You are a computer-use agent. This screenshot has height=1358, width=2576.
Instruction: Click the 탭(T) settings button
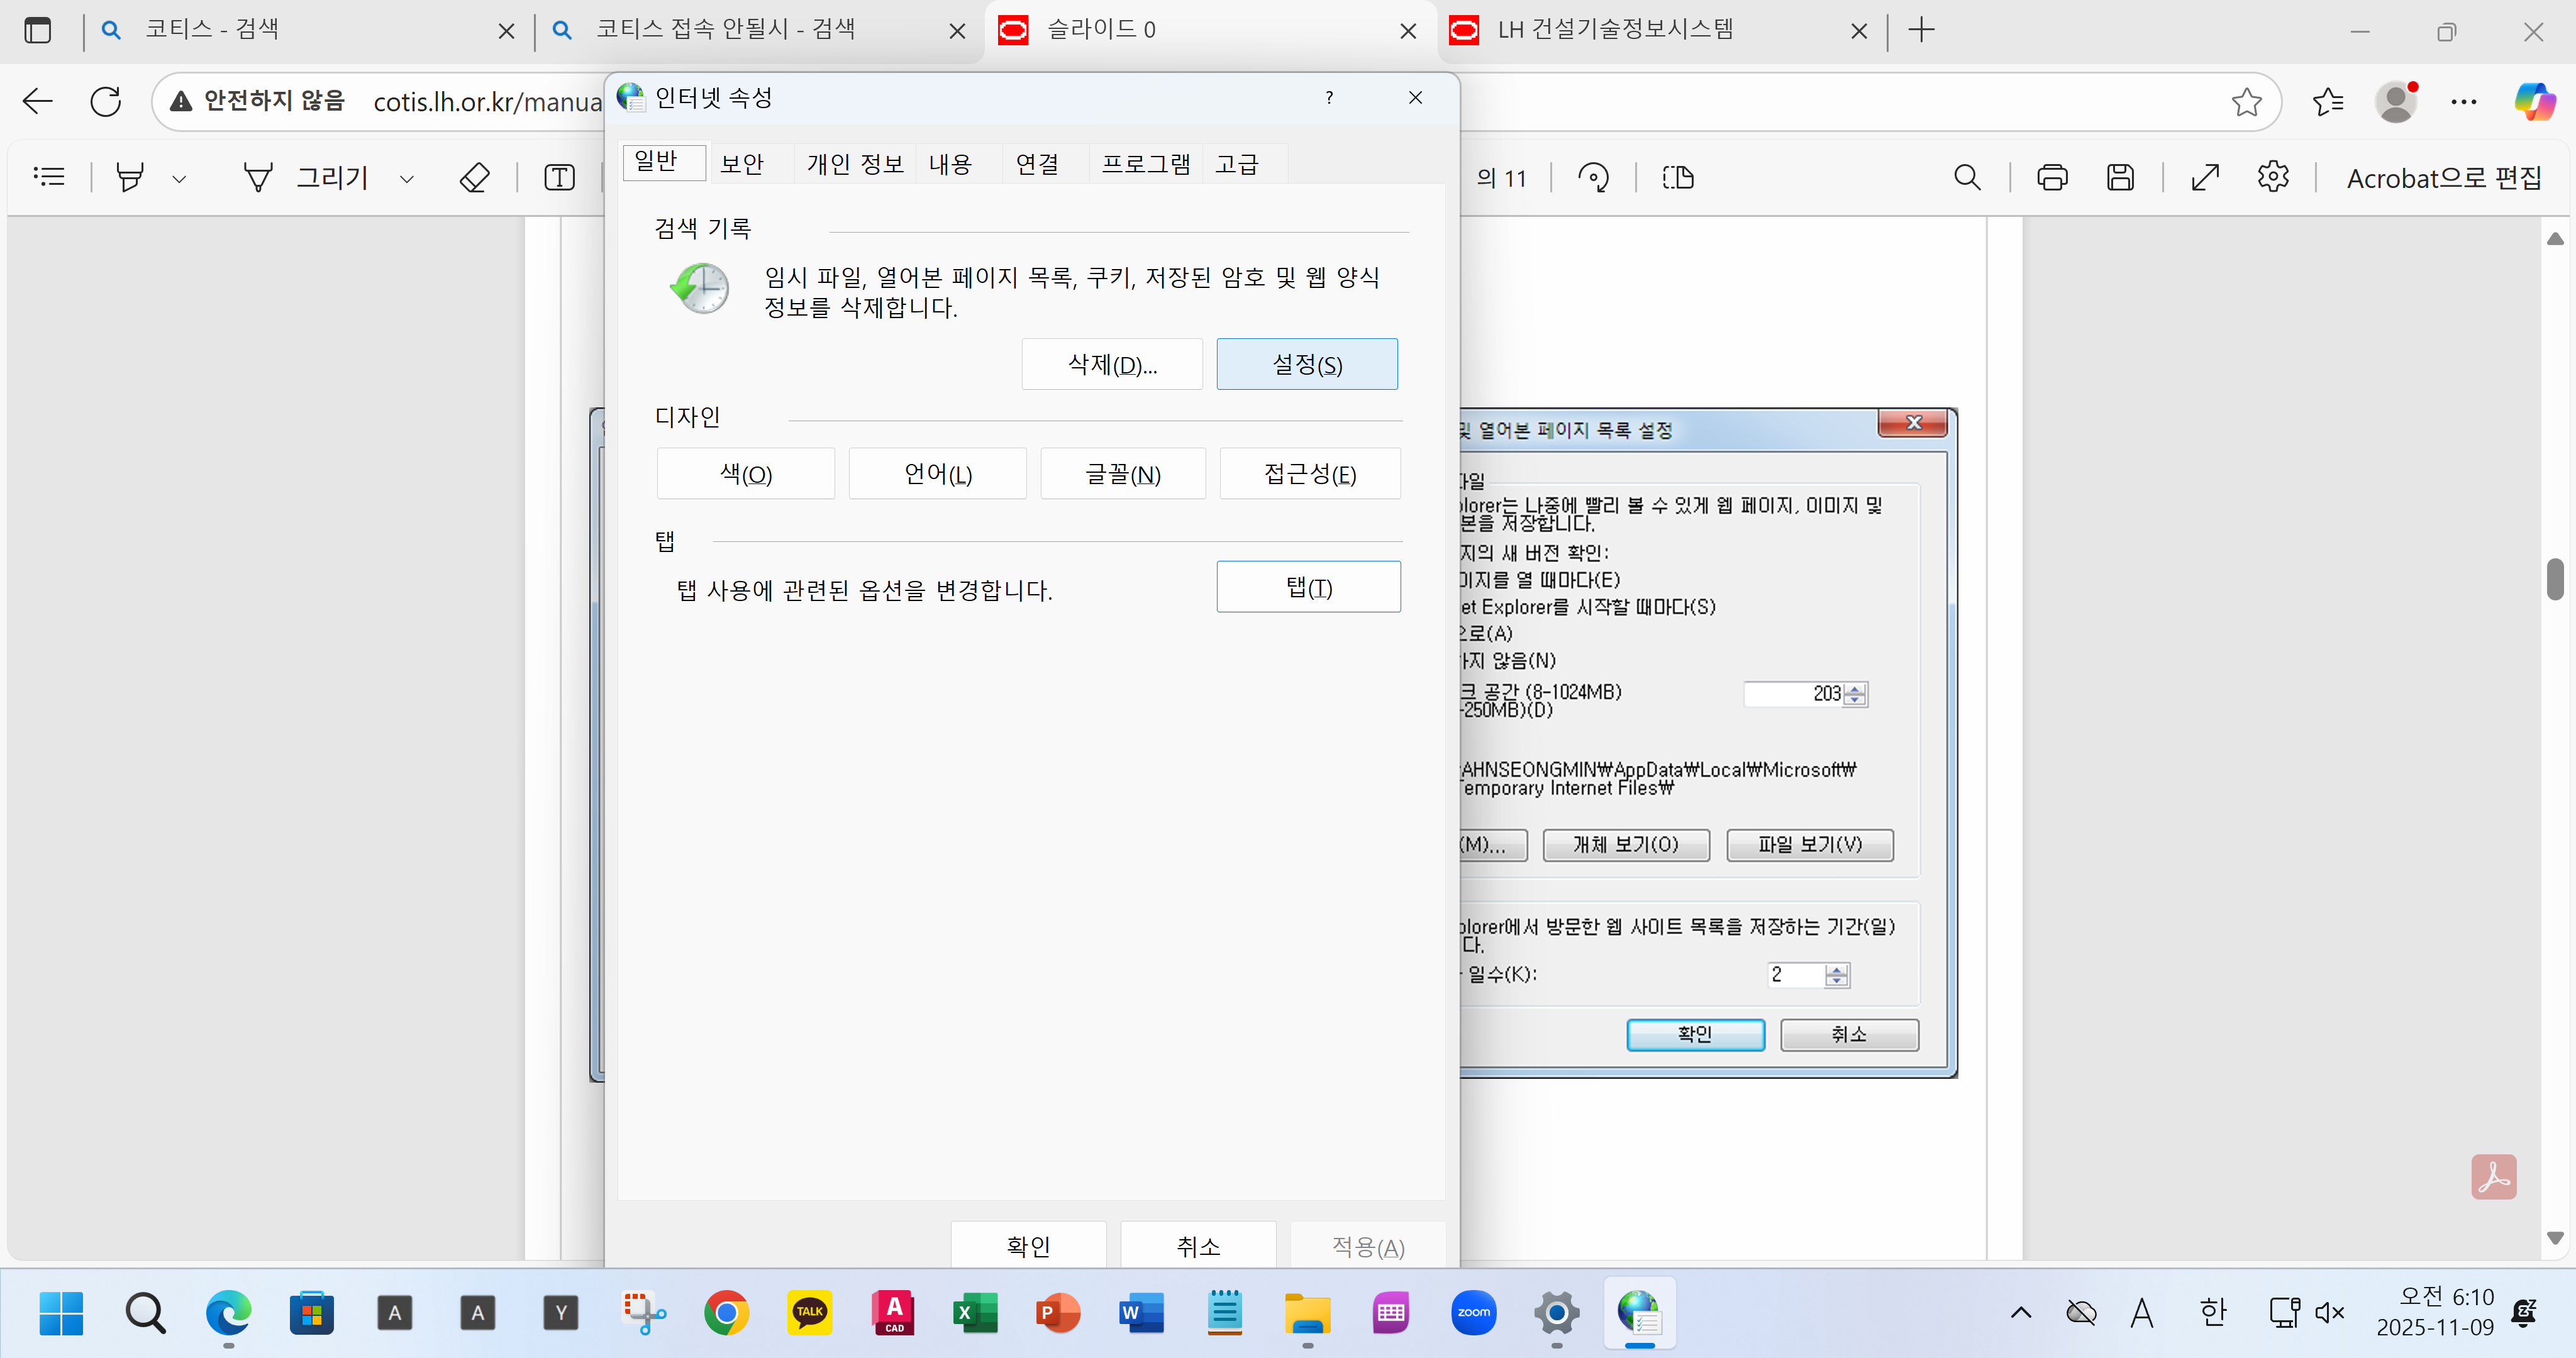(x=1308, y=587)
